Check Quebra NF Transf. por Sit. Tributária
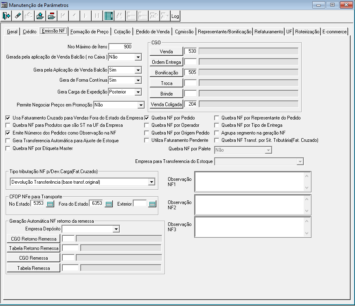 217,140
